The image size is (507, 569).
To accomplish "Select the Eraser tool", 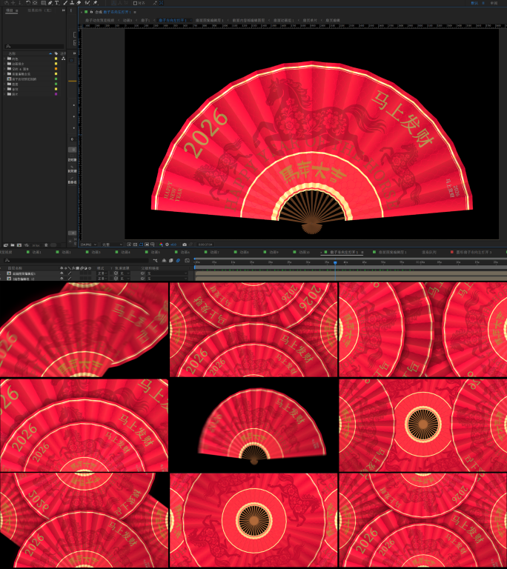I will [x=79, y=3].
